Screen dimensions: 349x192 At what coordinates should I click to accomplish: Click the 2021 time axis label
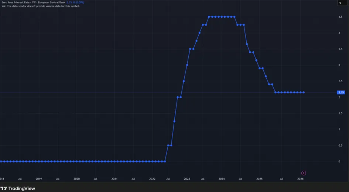pos(114,179)
